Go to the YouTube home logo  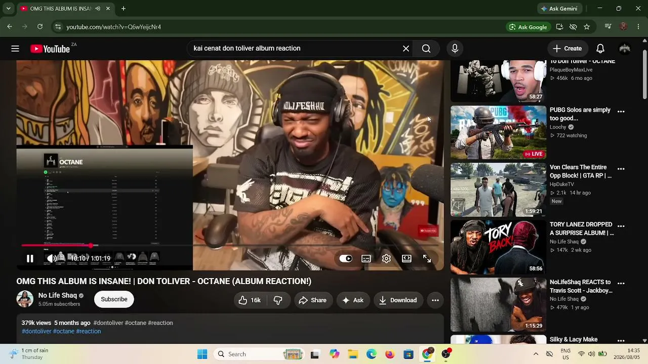click(x=50, y=49)
